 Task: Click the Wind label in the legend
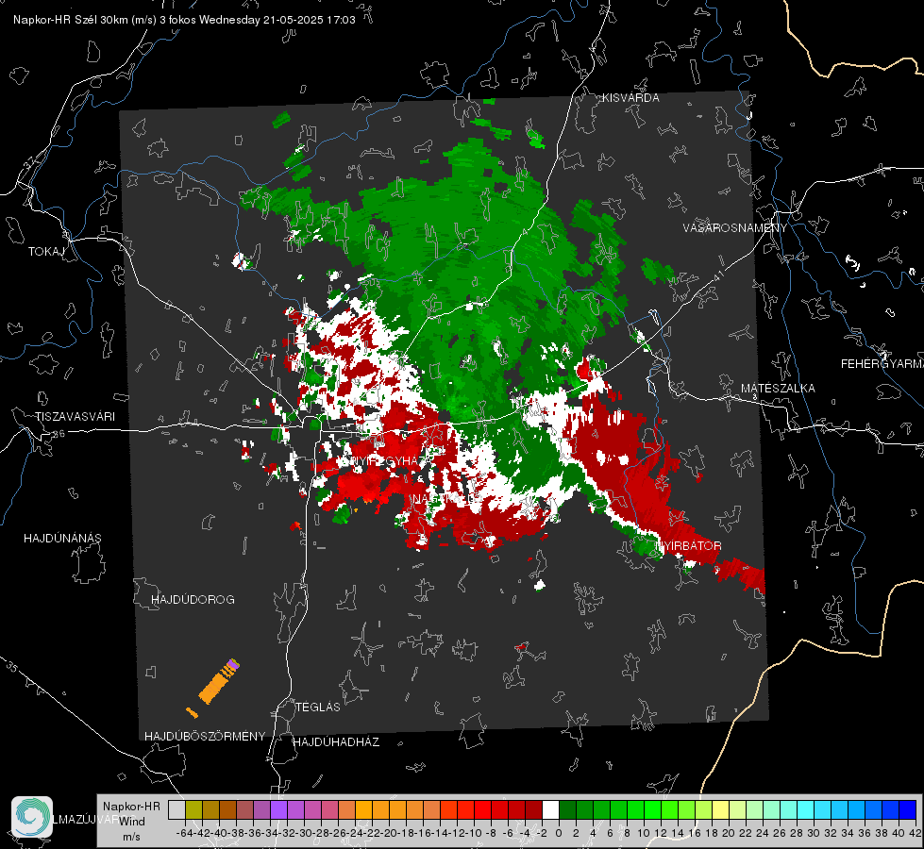click(132, 822)
